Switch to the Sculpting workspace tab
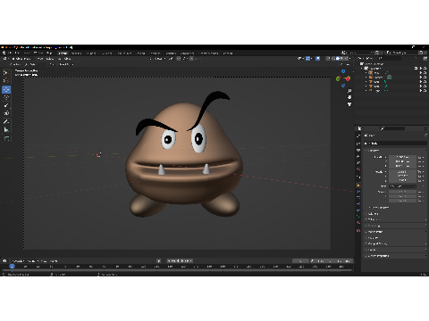Image resolution: width=429 pixels, height=321 pixels. click(x=91, y=53)
